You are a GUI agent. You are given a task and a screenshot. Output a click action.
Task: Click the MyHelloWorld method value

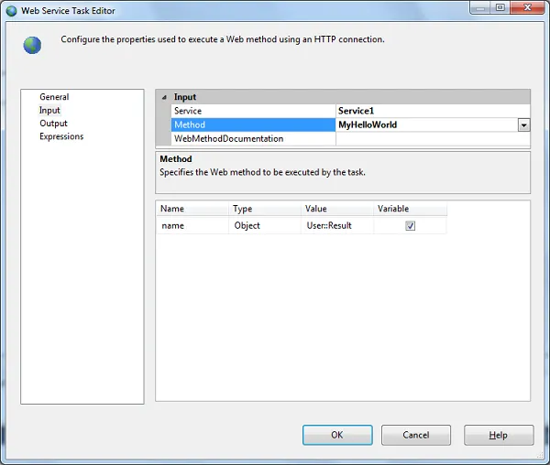click(x=426, y=125)
